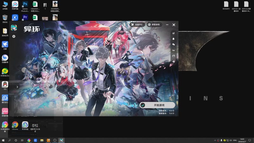Screen dimensions: 254x143
Task: Open OBS Studio from the taskbar
Action: coord(55,140)
